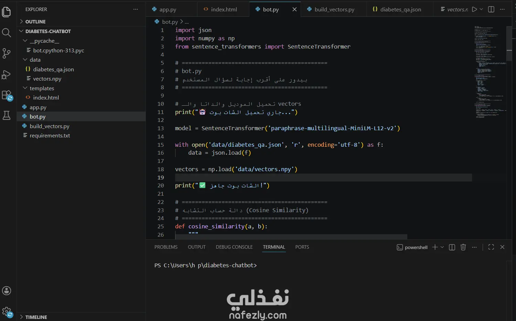Click the 'def cosine_similarity(a, b):' line
Viewport: 516px width, 321px height.
tap(221, 226)
